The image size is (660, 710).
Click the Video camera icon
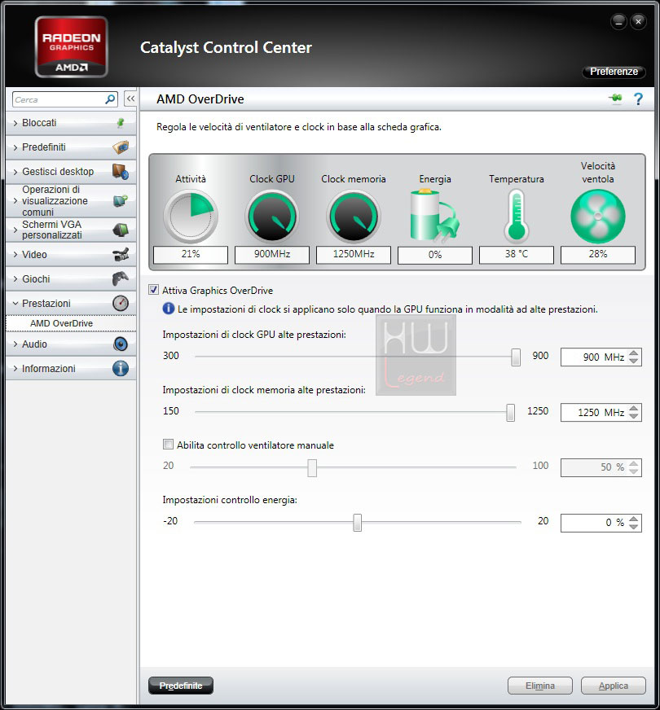(x=121, y=255)
